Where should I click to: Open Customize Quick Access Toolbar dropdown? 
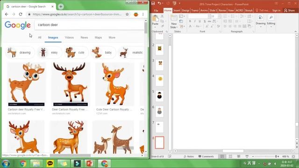[x=179, y=3]
